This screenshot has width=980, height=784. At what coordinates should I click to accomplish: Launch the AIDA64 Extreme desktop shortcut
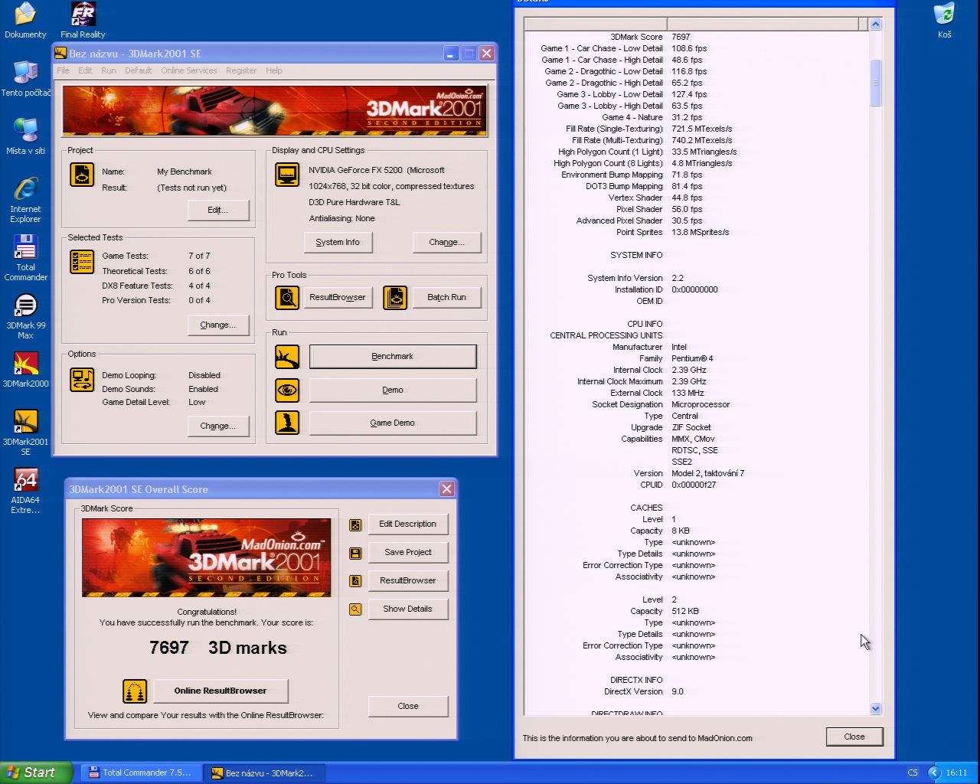coord(25,491)
